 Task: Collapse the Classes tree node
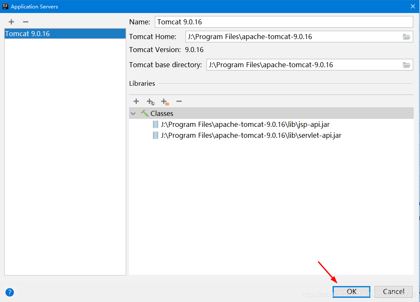[x=133, y=114]
